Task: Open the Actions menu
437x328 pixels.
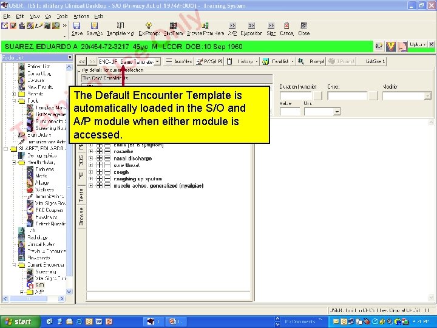Action: (x=81, y=16)
